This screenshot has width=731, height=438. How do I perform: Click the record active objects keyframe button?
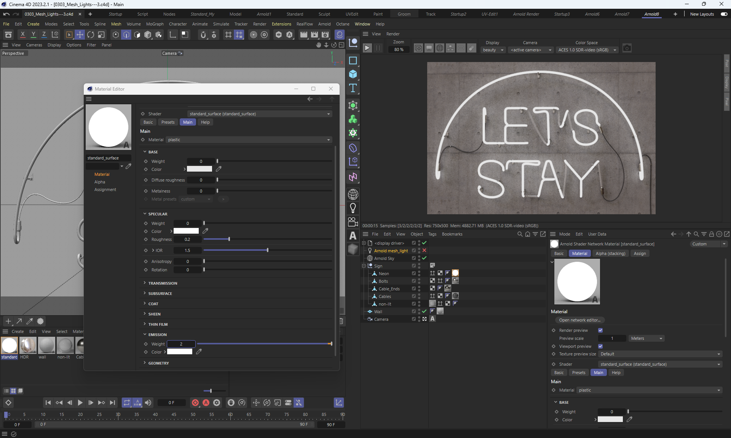[x=195, y=403]
